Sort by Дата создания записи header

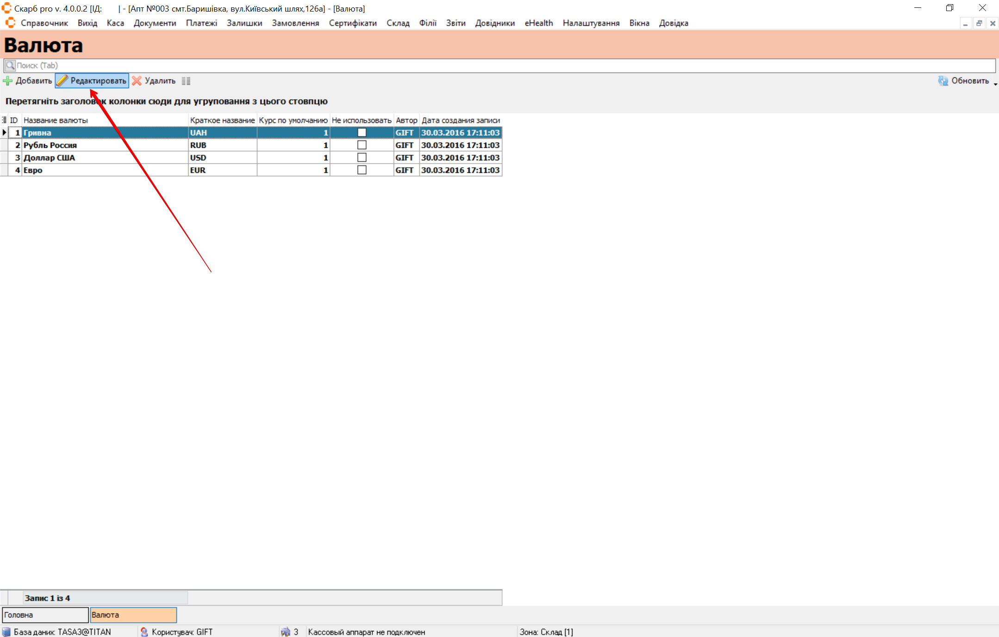pyautogui.click(x=460, y=120)
